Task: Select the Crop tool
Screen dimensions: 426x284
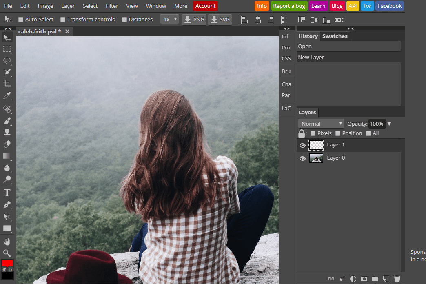Action: point(7,84)
